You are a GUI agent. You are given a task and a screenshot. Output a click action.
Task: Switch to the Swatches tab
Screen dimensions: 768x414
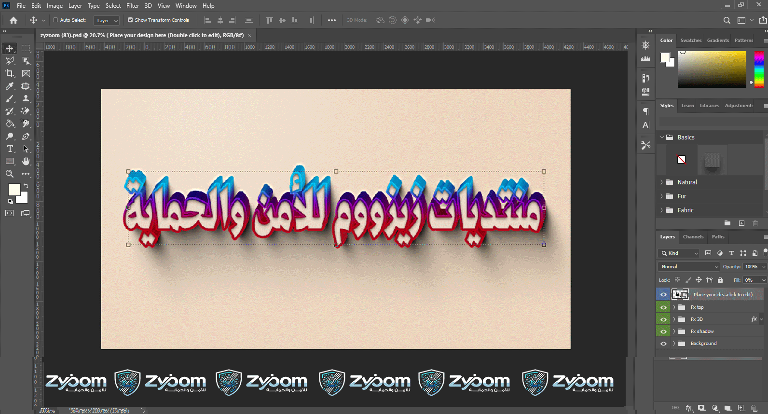pos(691,41)
